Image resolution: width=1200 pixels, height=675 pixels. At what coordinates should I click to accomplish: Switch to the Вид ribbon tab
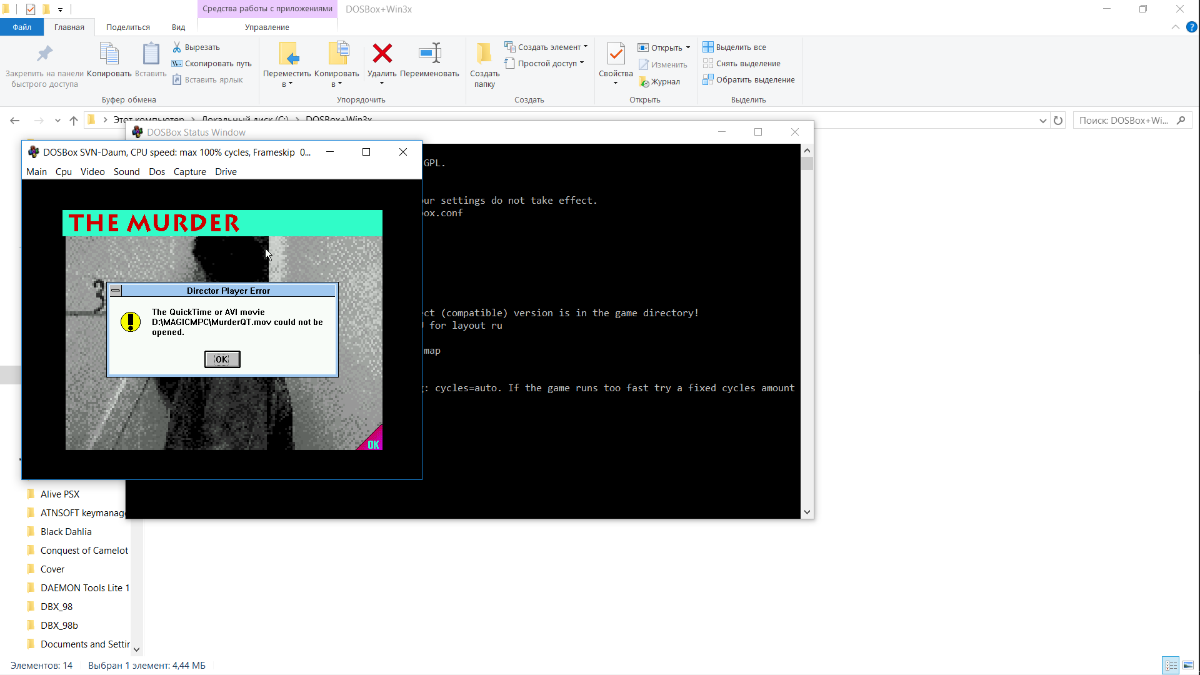click(177, 27)
